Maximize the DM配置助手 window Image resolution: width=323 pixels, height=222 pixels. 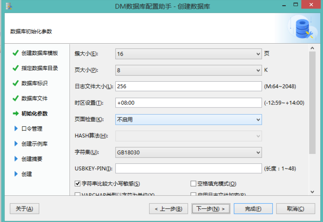[x=296, y=4]
